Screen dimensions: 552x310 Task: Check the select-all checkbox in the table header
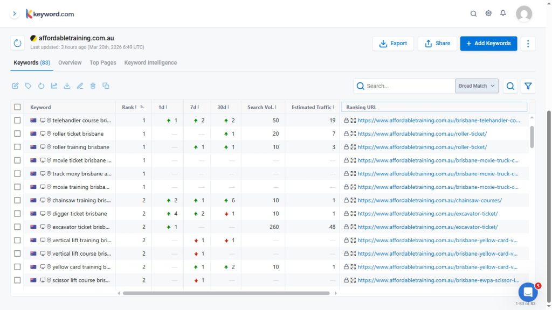click(x=17, y=107)
